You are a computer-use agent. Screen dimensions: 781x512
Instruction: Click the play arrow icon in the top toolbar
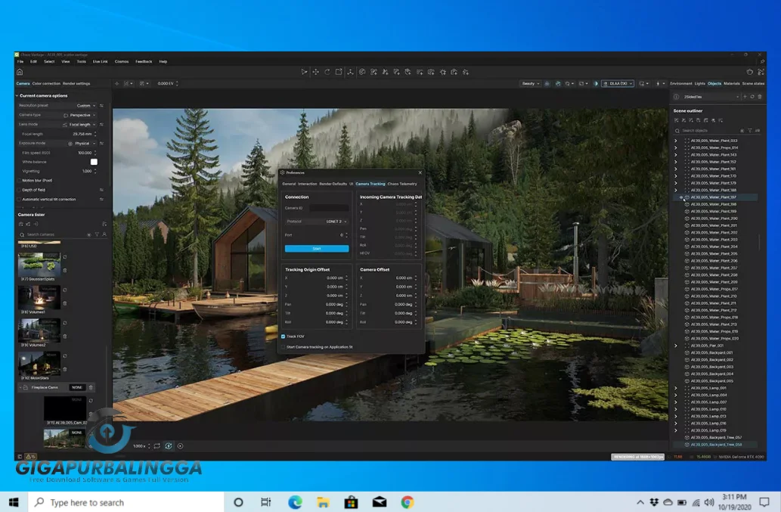point(304,72)
